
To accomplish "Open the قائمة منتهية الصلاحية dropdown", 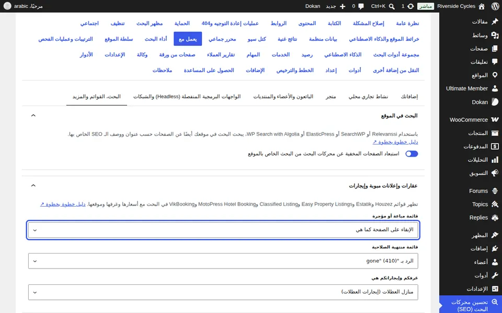I will pyautogui.click(x=223, y=261).
